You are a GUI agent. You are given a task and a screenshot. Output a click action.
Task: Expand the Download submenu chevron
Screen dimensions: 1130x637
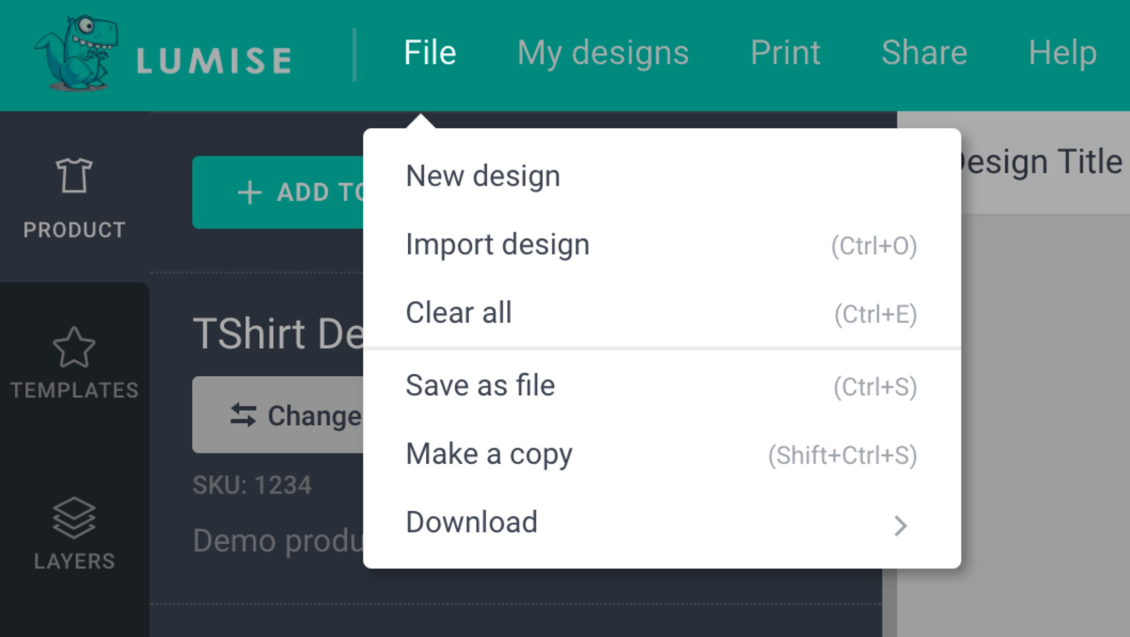(x=900, y=525)
